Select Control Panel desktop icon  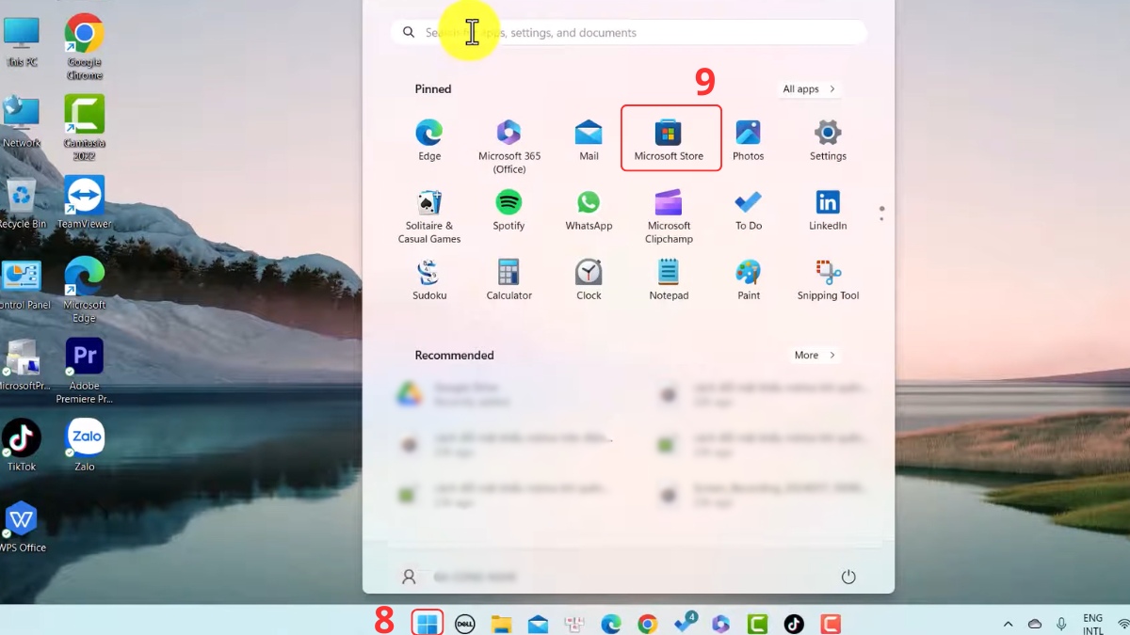(x=22, y=285)
